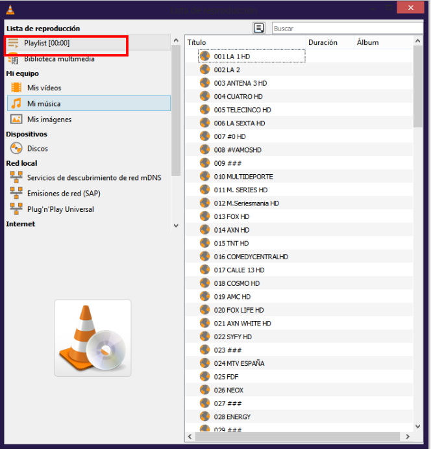Close the Lista de reproducción window
Screen dimensions: 433x449
point(410,7)
